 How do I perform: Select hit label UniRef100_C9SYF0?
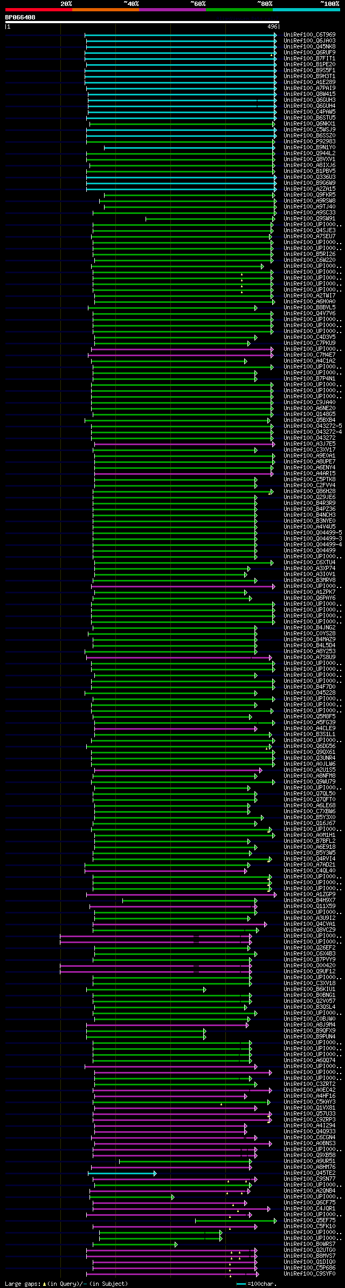point(309,1273)
